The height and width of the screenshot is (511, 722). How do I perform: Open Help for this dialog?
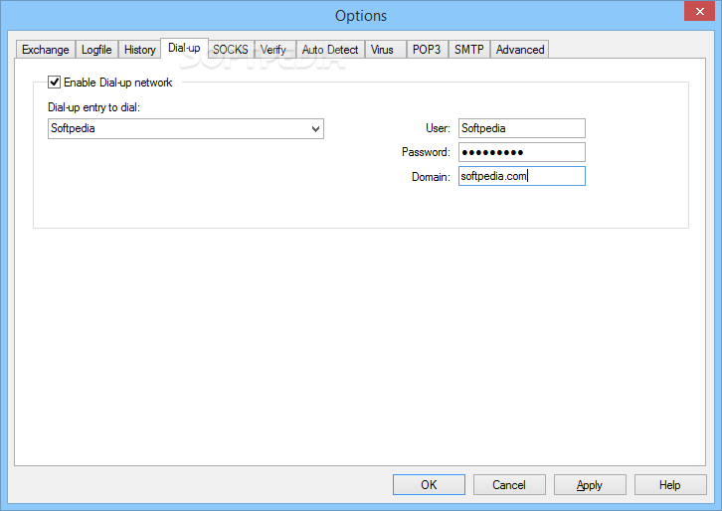click(x=670, y=485)
